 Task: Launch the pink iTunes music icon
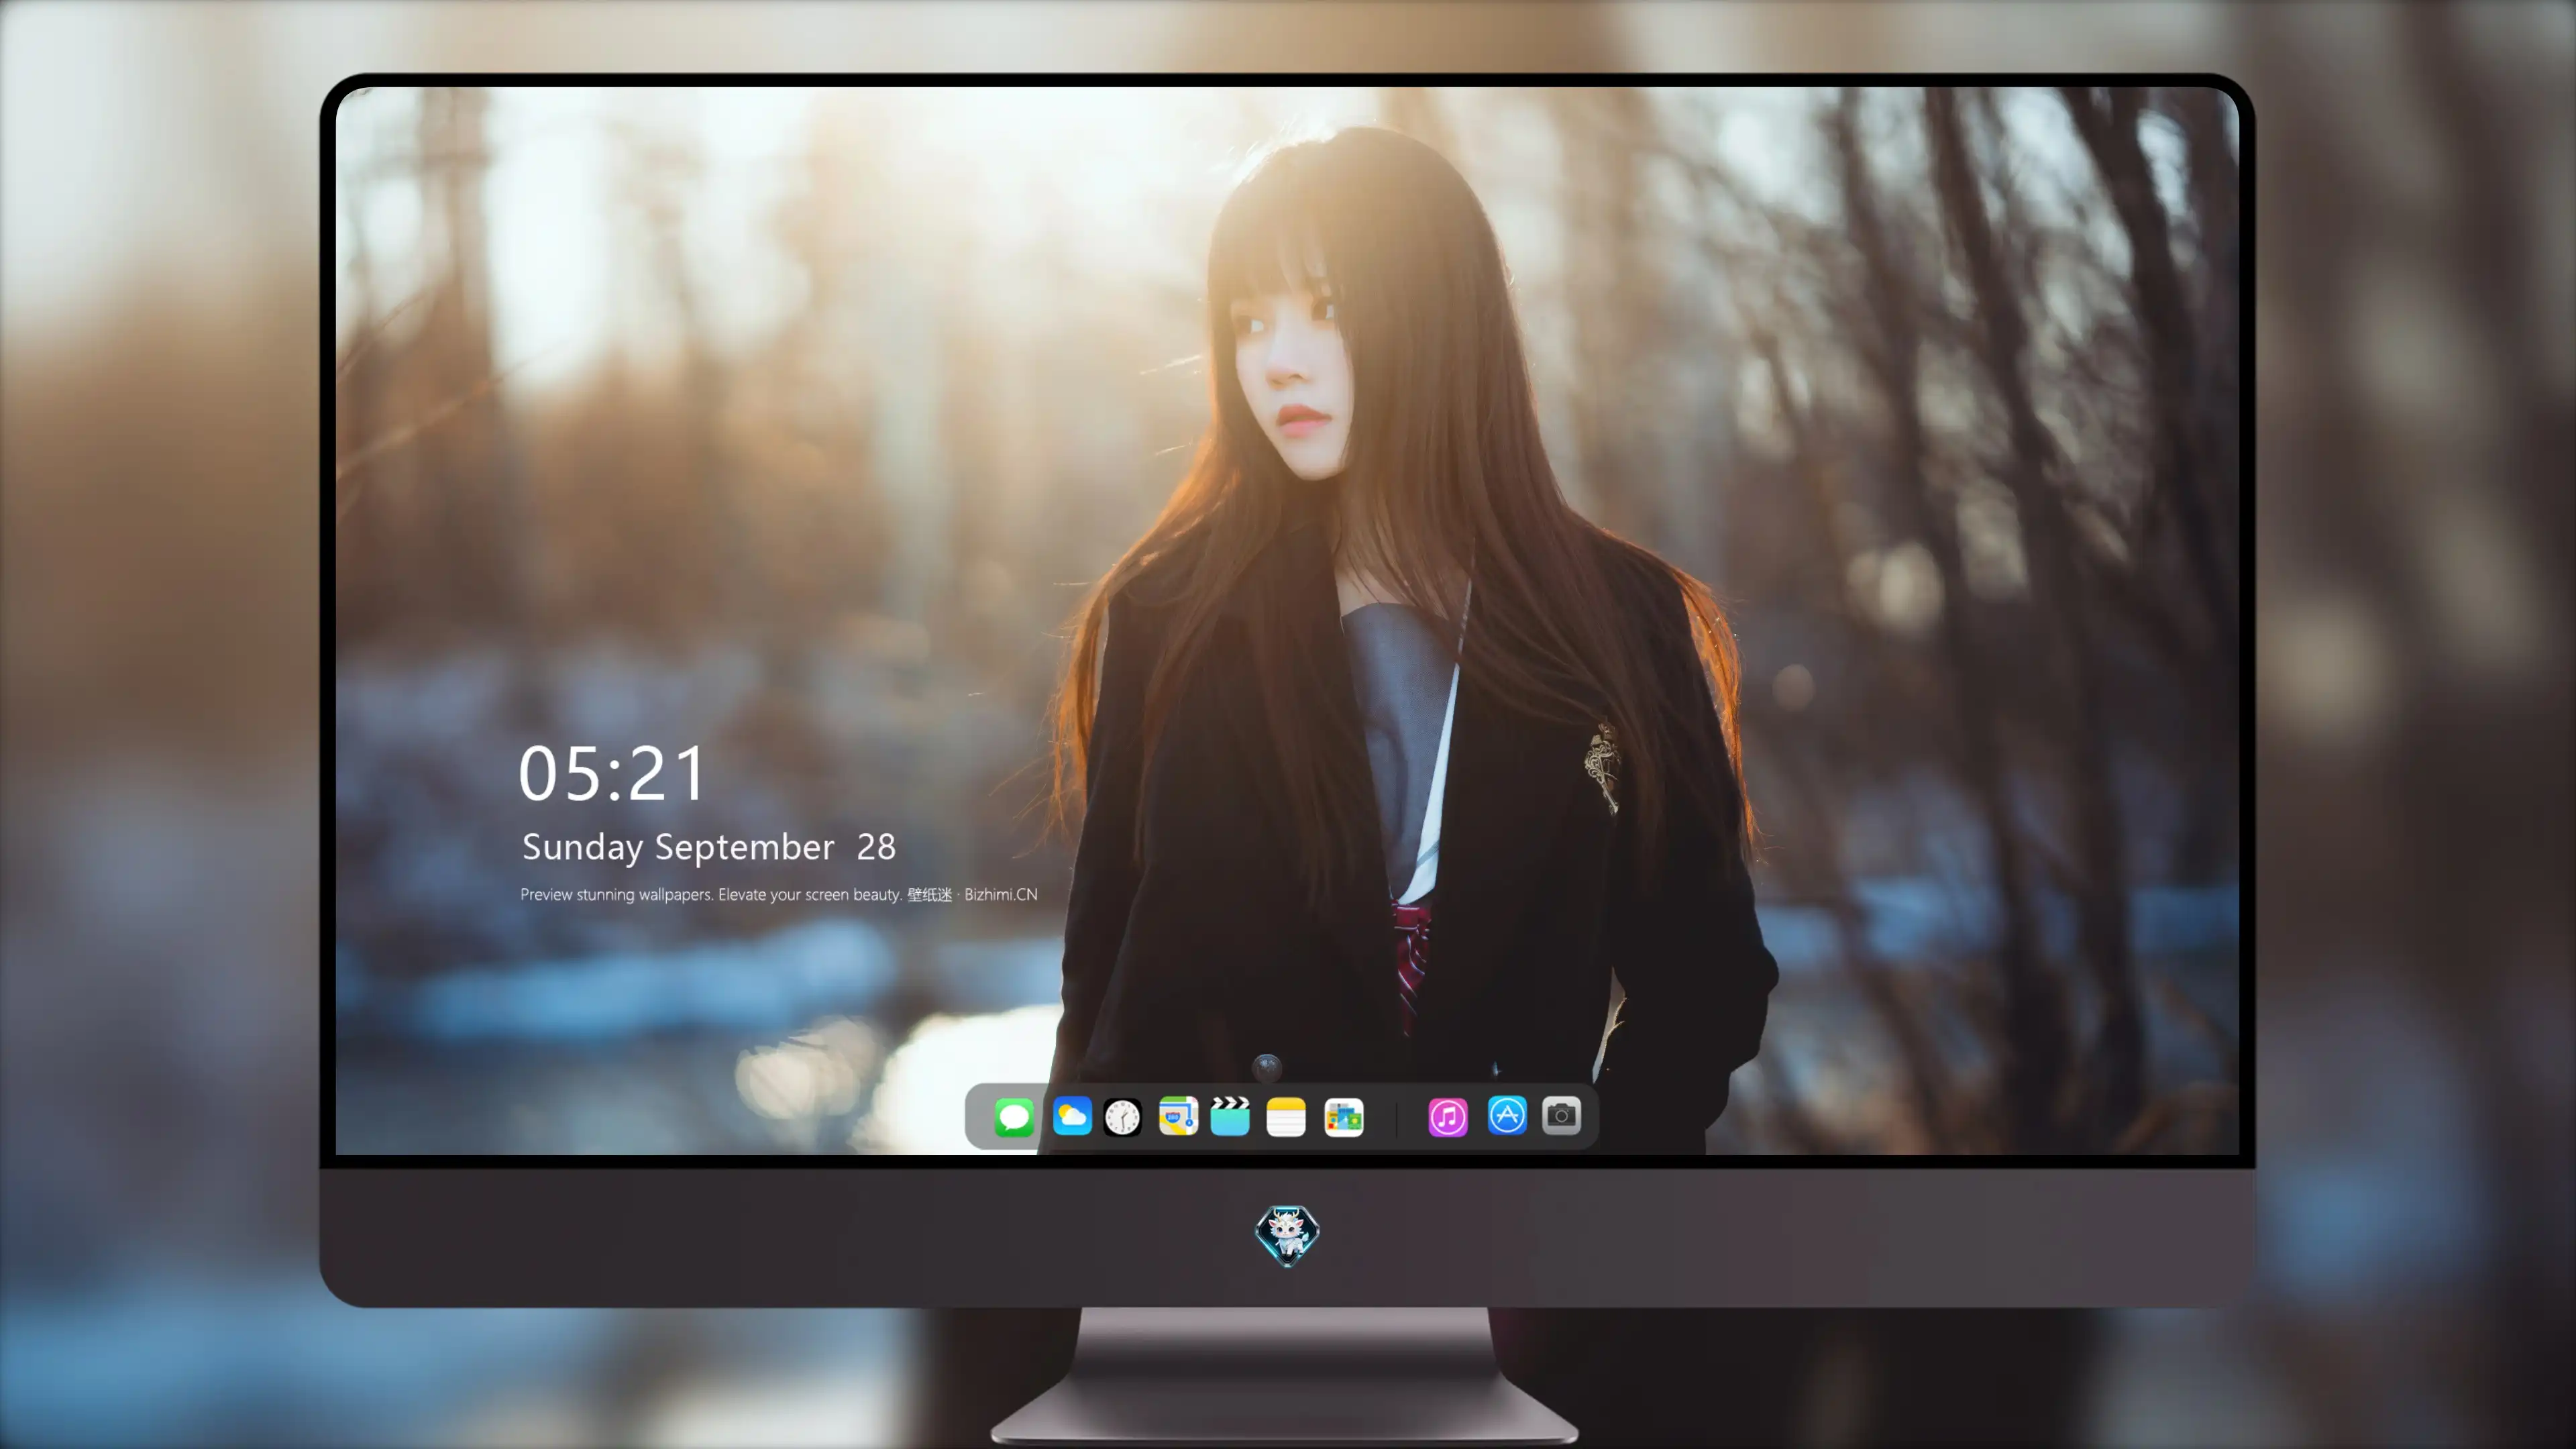[1448, 1117]
